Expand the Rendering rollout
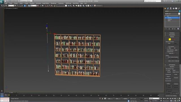The height and width of the screenshot is (102, 181). [x=172, y=33]
